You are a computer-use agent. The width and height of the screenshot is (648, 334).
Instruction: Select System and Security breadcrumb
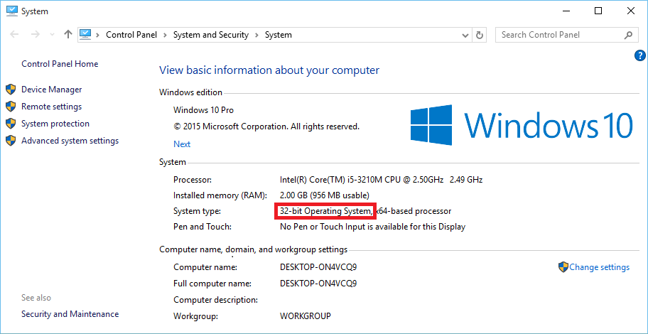point(211,35)
